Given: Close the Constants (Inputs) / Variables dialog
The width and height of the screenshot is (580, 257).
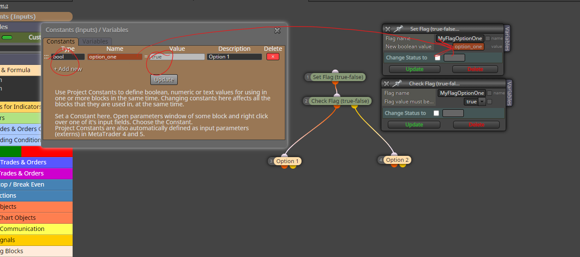Looking at the screenshot, I should [277, 30].
